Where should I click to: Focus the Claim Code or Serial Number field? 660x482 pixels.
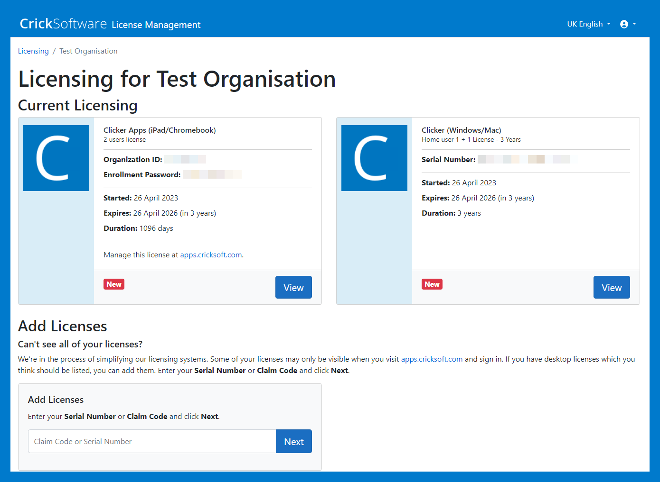click(x=152, y=441)
